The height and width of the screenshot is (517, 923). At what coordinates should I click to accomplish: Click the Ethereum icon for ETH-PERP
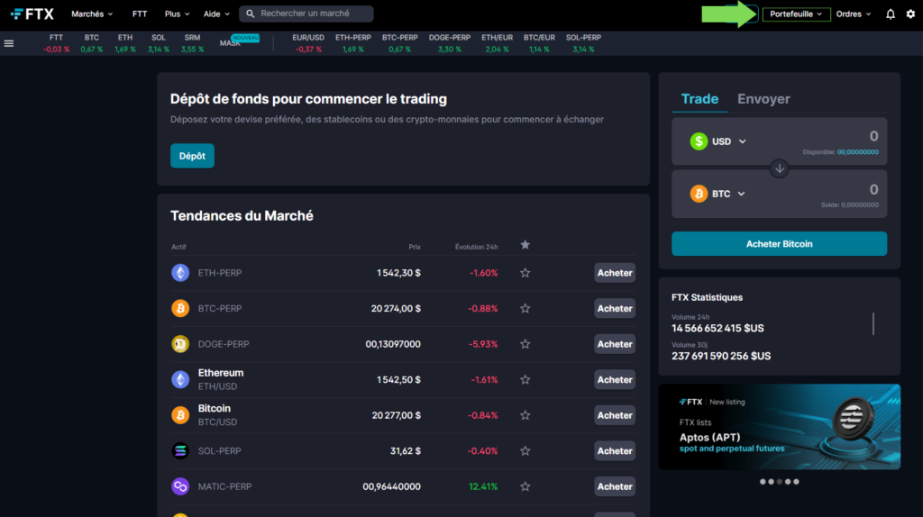click(x=180, y=273)
